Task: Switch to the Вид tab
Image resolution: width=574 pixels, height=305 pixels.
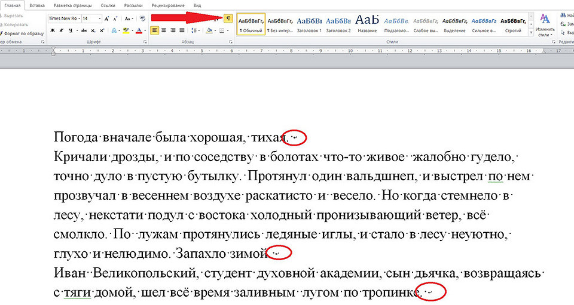Action: (x=197, y=5)
